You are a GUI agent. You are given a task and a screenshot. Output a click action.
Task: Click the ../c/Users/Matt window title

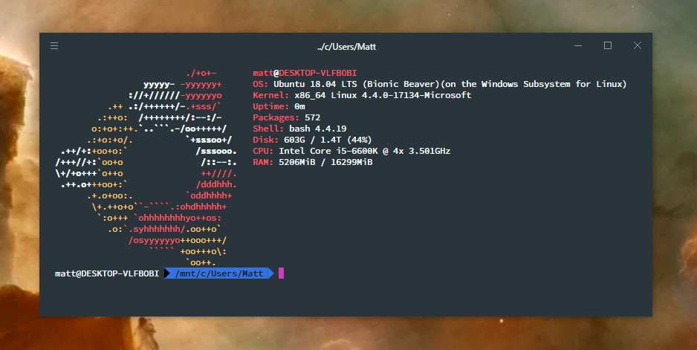click(x=347, y=47)
